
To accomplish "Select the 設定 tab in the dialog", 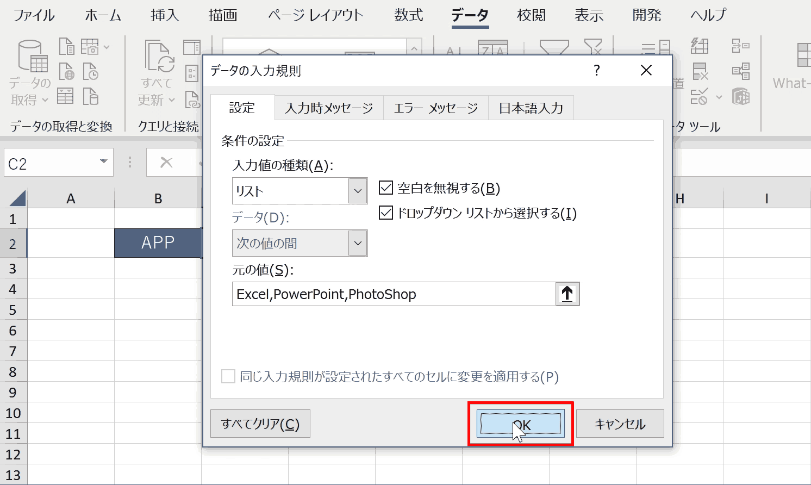I will click(x=242, y=108).
